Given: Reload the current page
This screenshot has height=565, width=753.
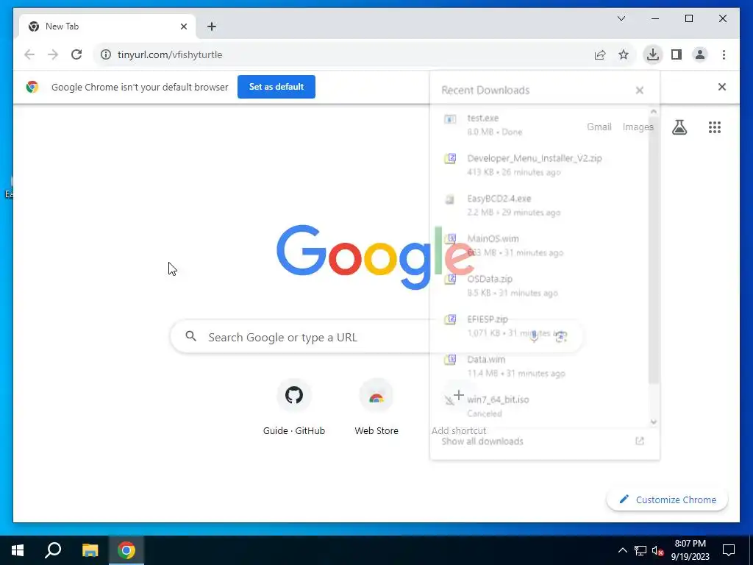Looking at the screenshot, I should pyautogui.click(x=76, y=54).
